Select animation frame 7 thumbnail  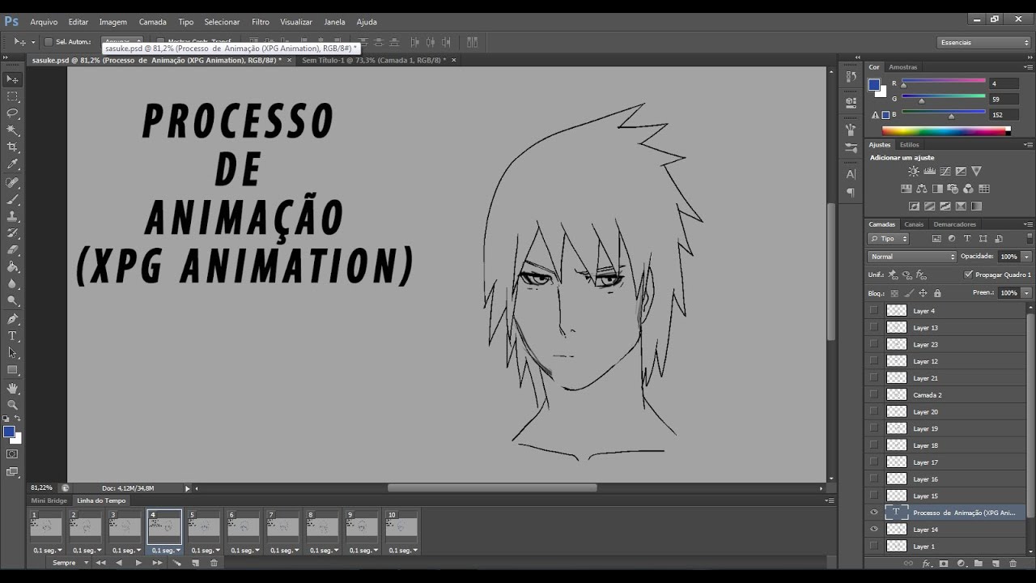coord(282,527)
